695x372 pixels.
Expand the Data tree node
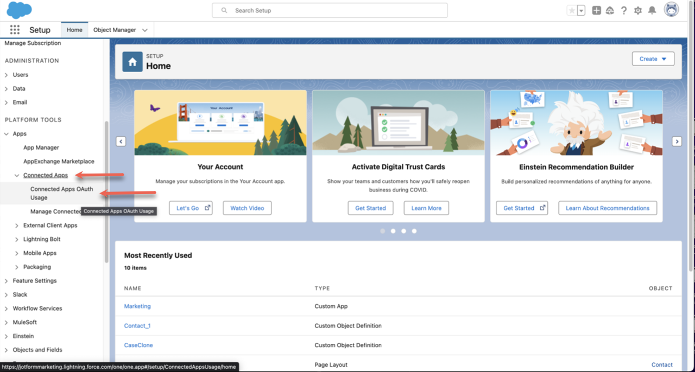click(7, 88)
